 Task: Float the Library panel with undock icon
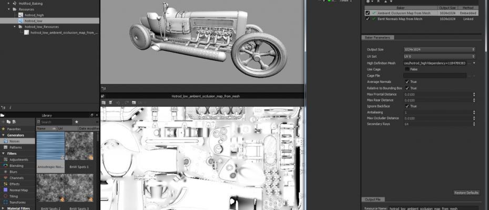coord(91,115)
